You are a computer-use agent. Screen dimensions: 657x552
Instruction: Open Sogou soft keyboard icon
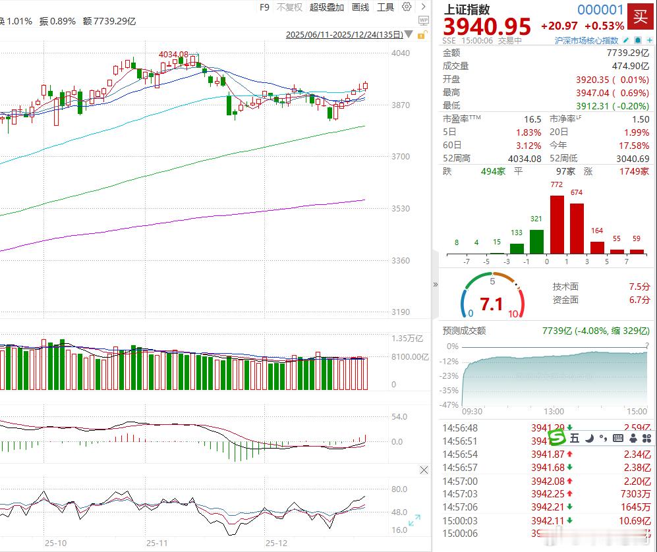[x=618, y=439]
